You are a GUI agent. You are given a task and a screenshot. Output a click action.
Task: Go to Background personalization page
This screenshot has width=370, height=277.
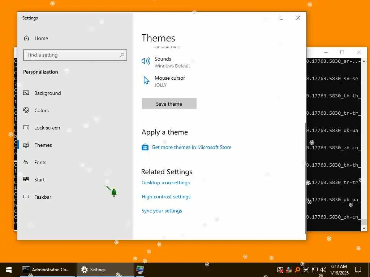(47, 93)
